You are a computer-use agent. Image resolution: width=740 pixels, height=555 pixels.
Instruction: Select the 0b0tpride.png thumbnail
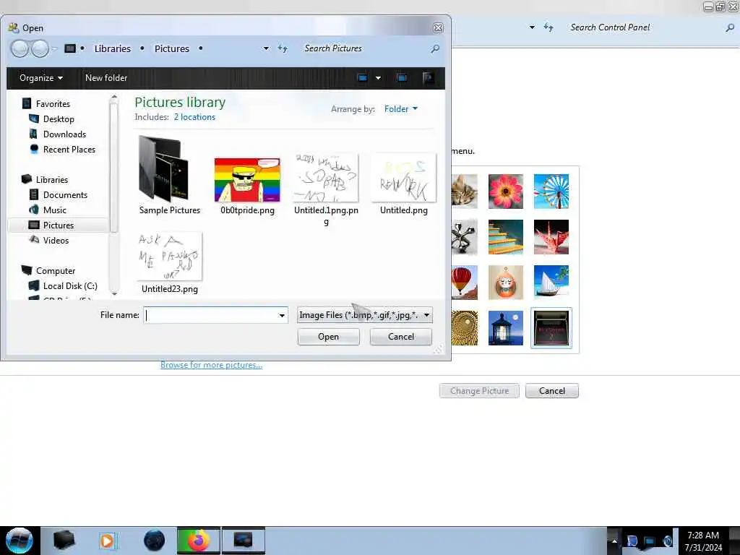click(x=247, y=180)
